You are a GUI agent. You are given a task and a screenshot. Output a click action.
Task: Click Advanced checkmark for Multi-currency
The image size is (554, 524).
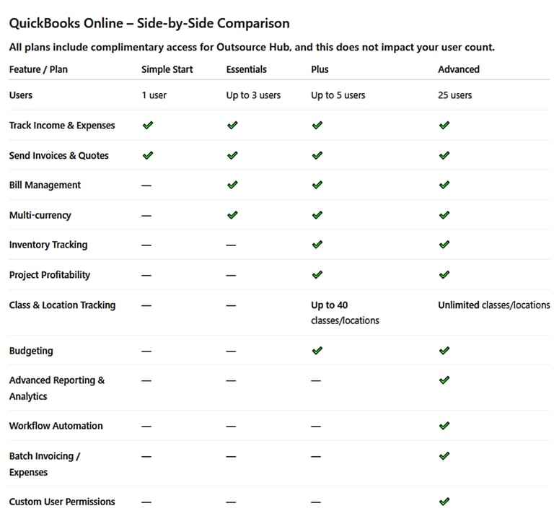444,215
